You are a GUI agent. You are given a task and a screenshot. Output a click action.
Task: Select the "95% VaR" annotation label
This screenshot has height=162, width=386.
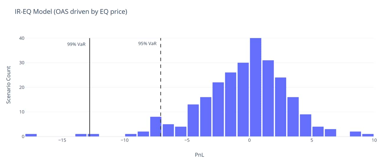[147, 44]
